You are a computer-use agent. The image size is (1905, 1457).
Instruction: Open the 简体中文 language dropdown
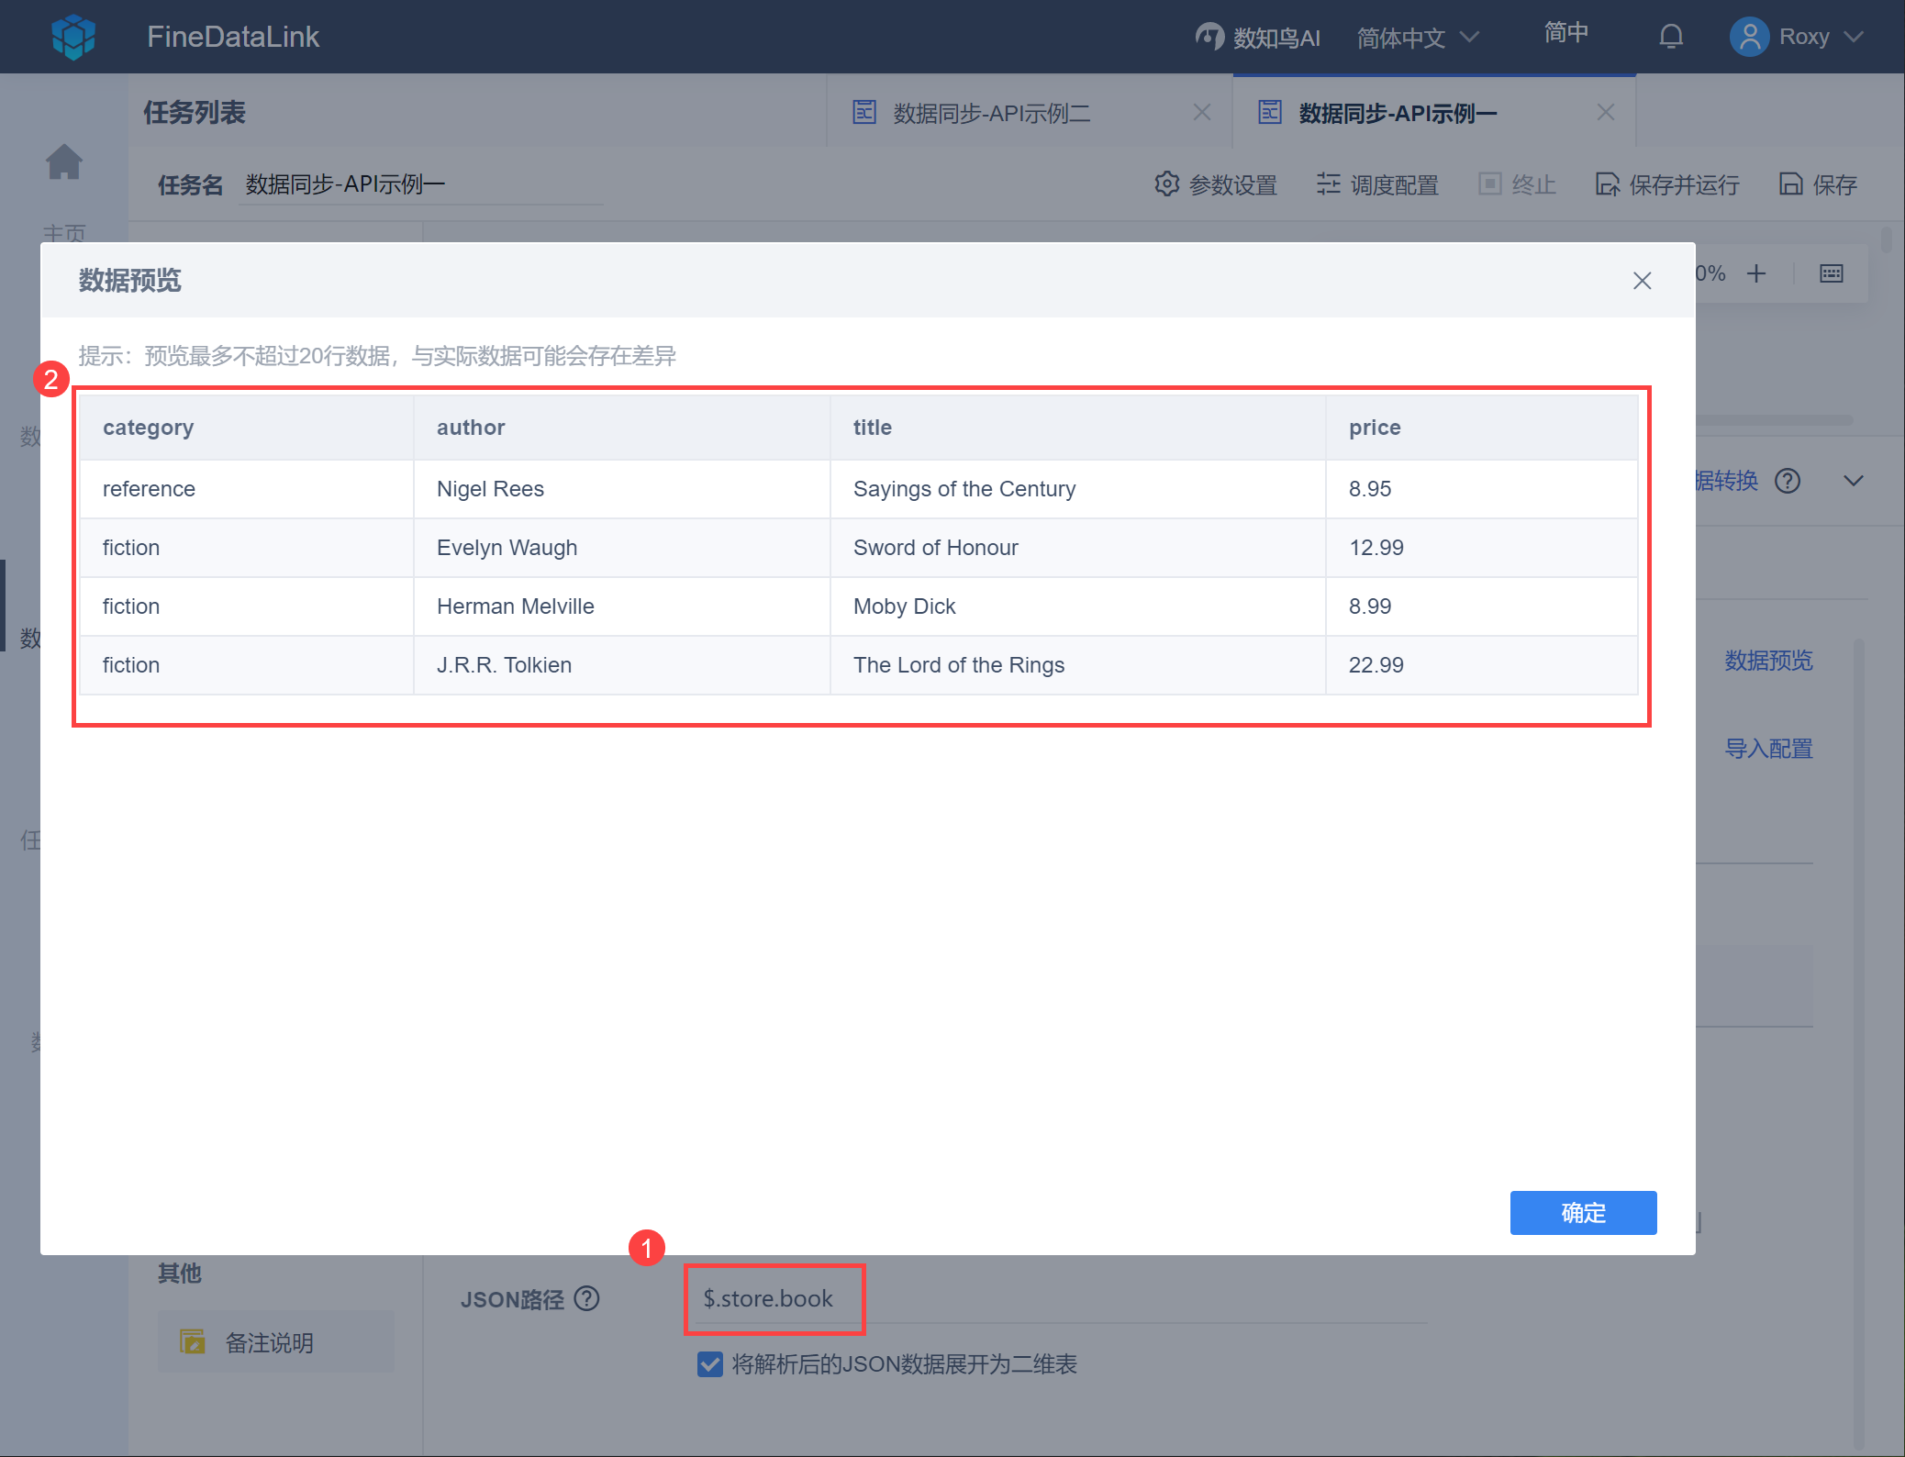point(1418,38)
